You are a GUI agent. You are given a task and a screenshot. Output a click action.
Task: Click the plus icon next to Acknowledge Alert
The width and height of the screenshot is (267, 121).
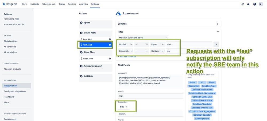81,66
